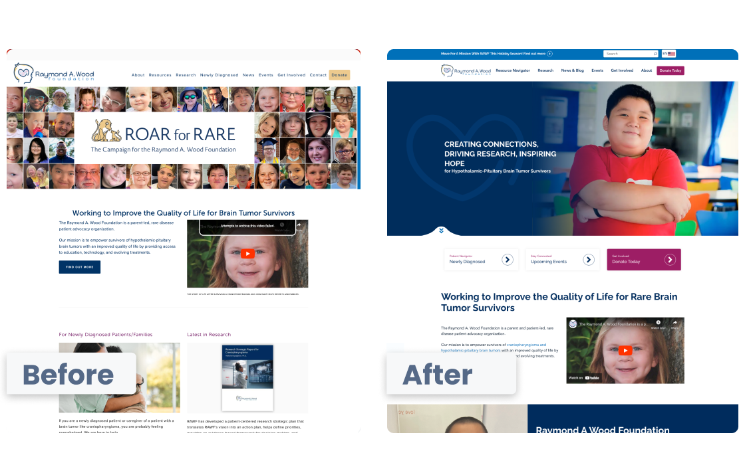Click 'Latest in Research' heading

209,335
